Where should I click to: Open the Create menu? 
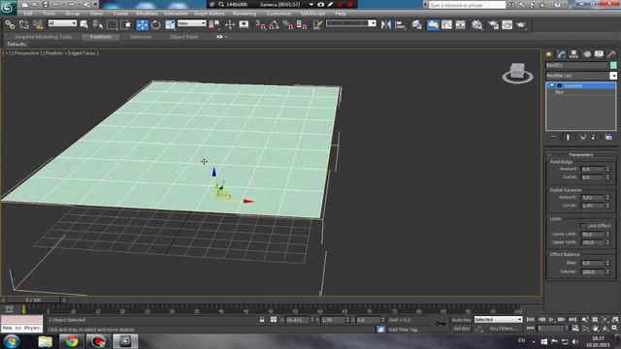(x=120, y=14)
